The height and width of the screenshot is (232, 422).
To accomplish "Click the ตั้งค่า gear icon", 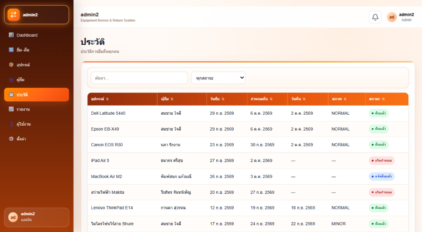I will point(11,139).
